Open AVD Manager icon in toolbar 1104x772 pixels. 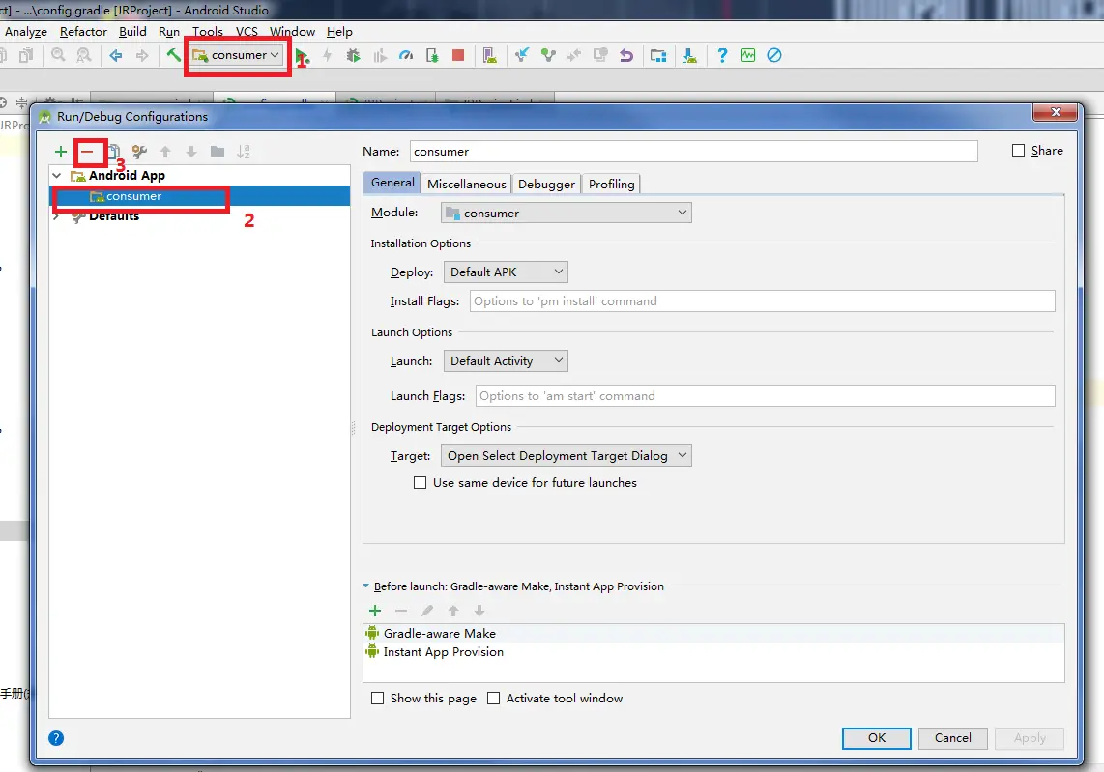(490, 55)
